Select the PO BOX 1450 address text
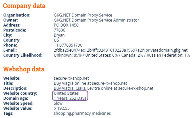 66,25
